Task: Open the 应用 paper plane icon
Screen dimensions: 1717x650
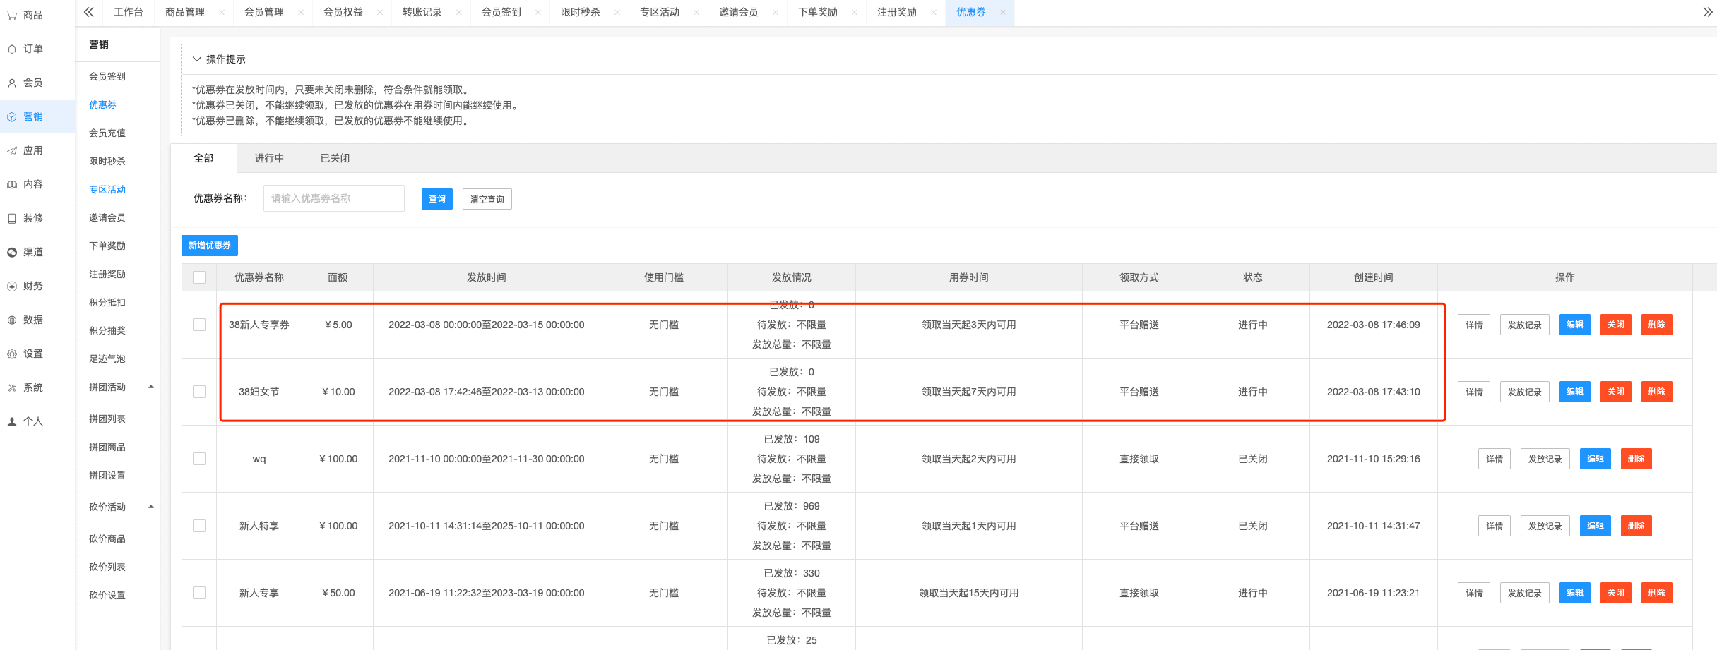Action: 12,150
